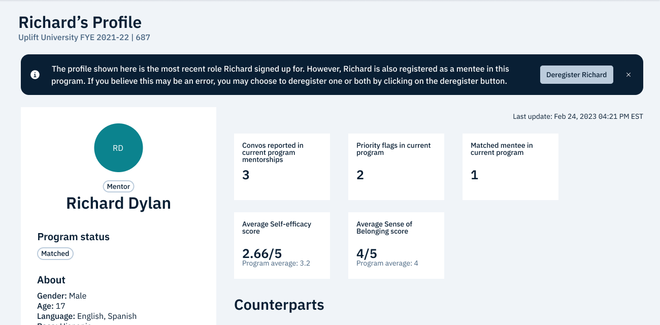This screenshot has width=660, height=325.
Task: Click the Language: English, Spanish line
Action: [x=87, y=316]
